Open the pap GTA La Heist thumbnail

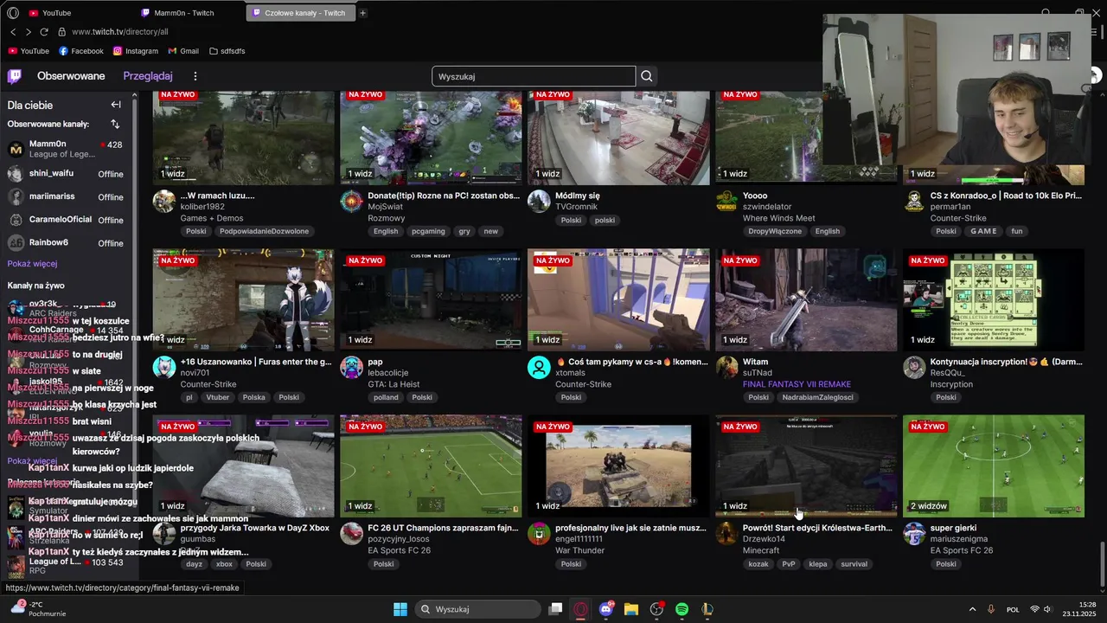click(431, 300)
